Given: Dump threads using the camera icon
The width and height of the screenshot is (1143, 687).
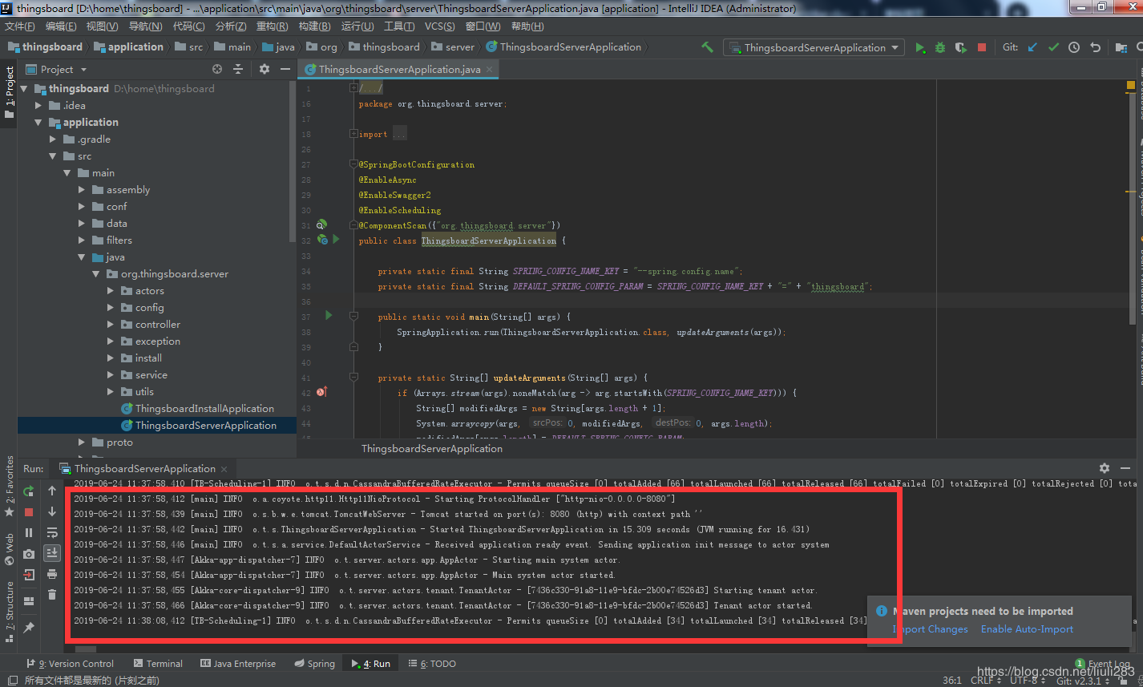Looking at the screenshot, I should click(x=29, y=553).
